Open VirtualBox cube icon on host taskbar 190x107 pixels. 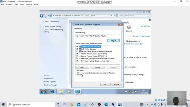(x=113, y=104)
